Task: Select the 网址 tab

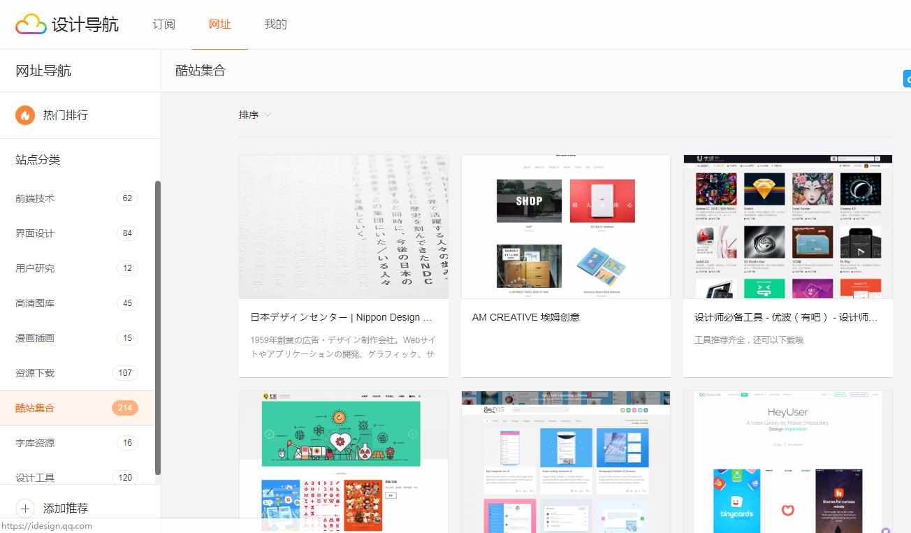Action: coord(219,24)
